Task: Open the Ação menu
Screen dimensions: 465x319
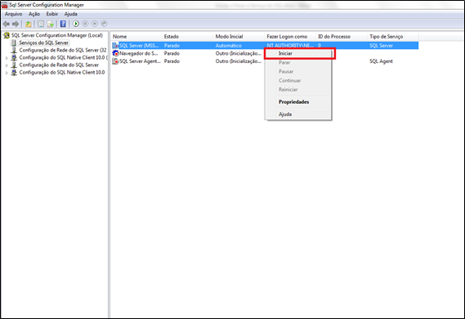Action: (x=34, y=14)
